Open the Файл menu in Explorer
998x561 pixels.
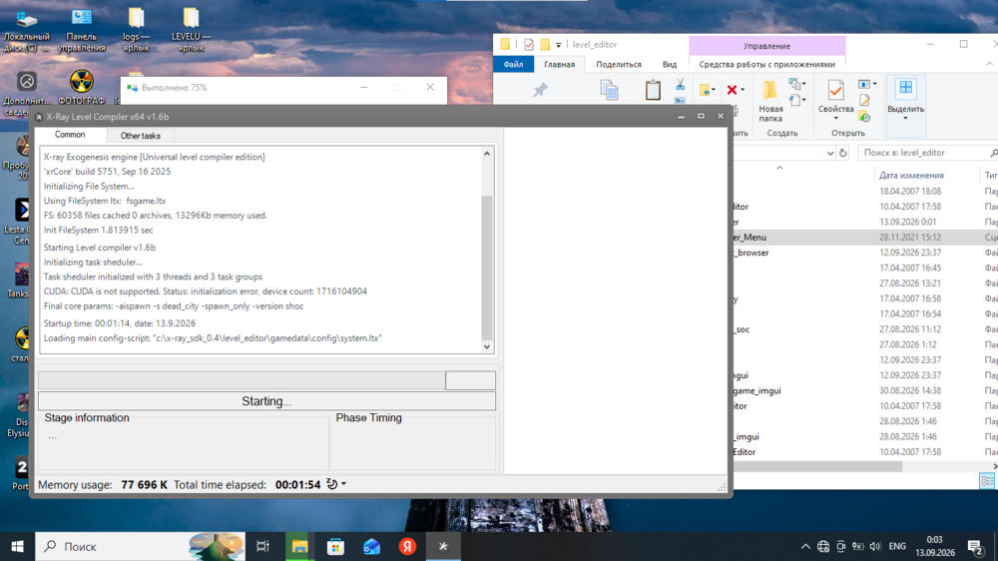pos(513,64)
